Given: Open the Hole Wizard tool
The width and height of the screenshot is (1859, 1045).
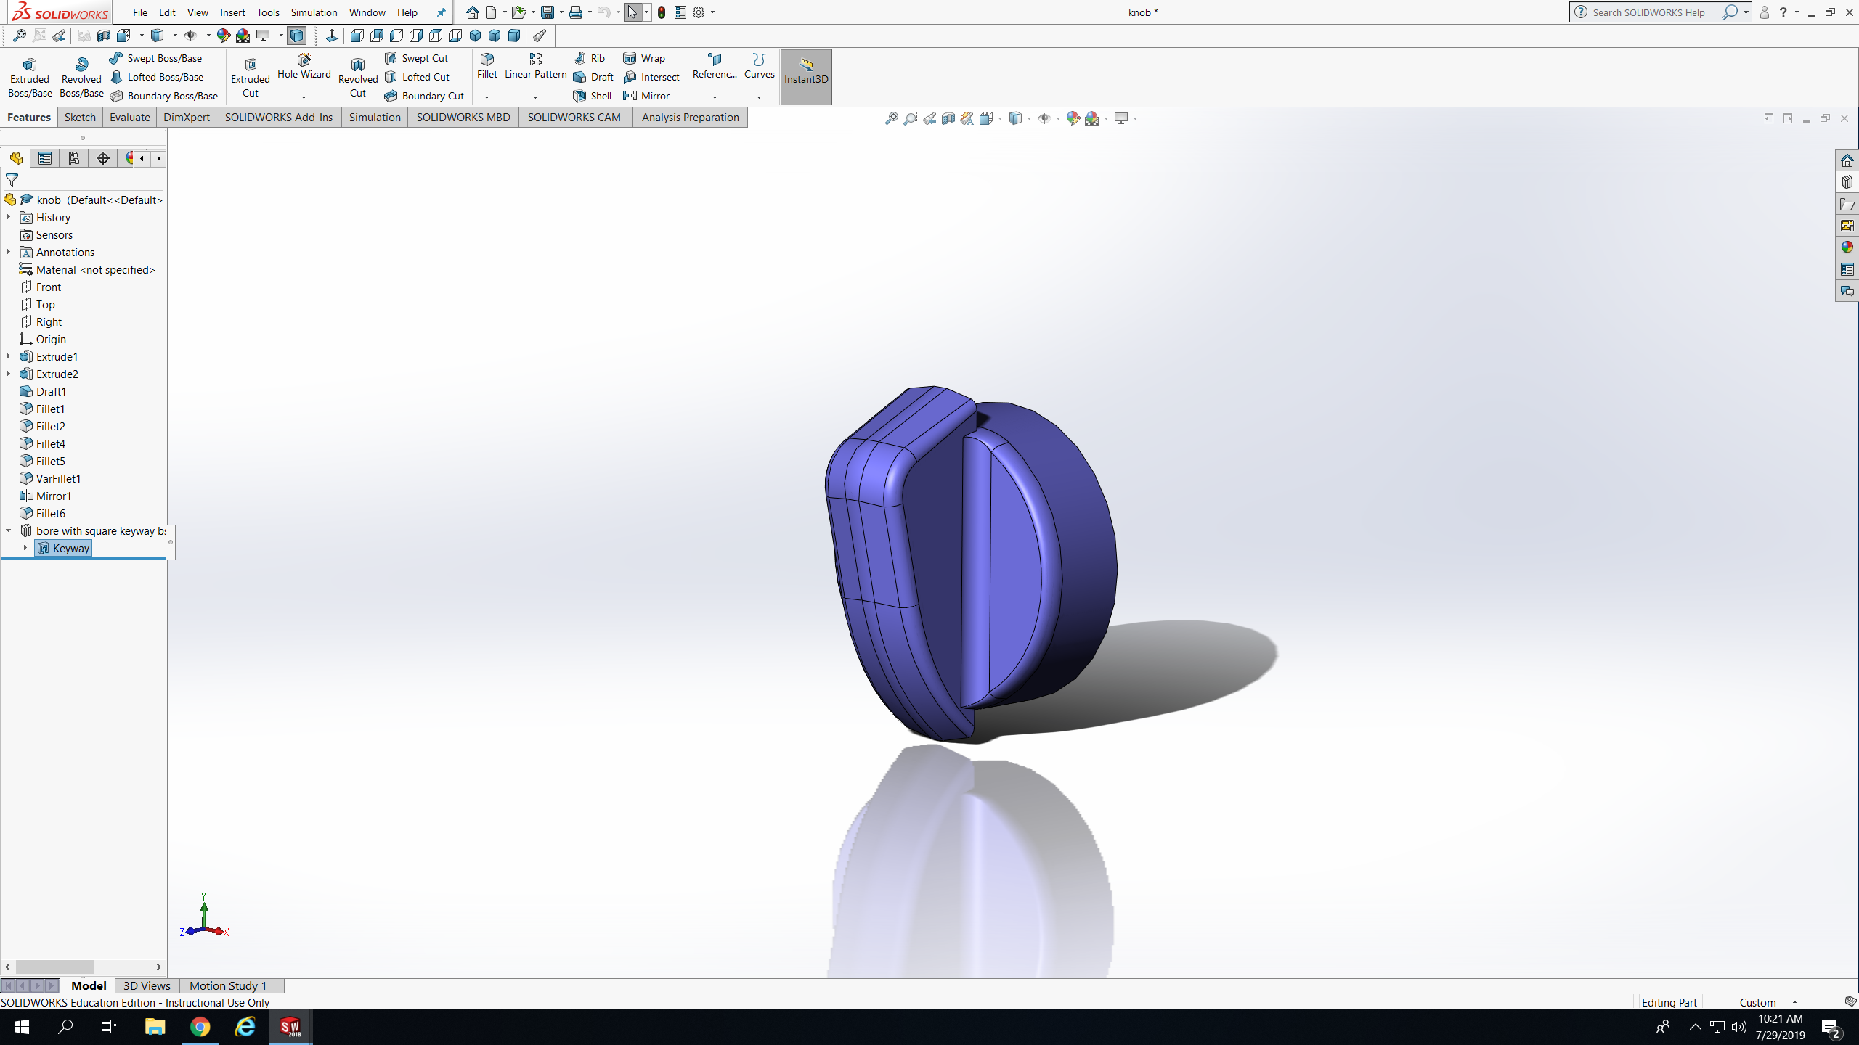Looking at the screenshot, I should click(304, 67).
